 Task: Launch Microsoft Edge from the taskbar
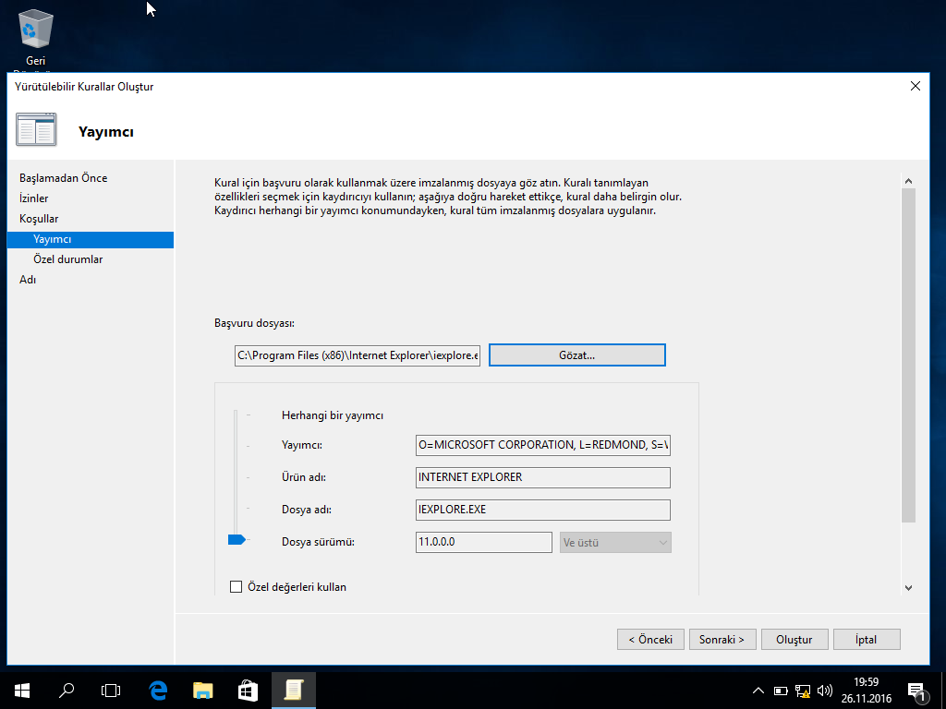coord(158,690)
